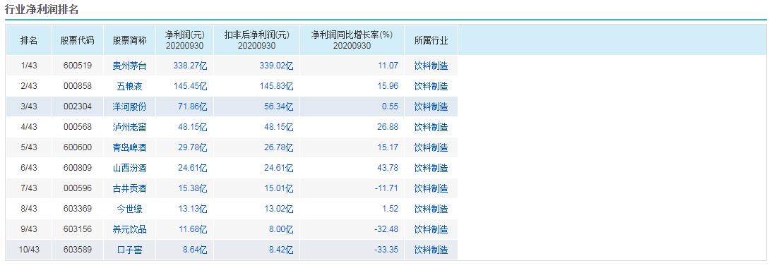774x268 pixels.
Task: Click growth rate value 26.88
Action: click(388, 127)
